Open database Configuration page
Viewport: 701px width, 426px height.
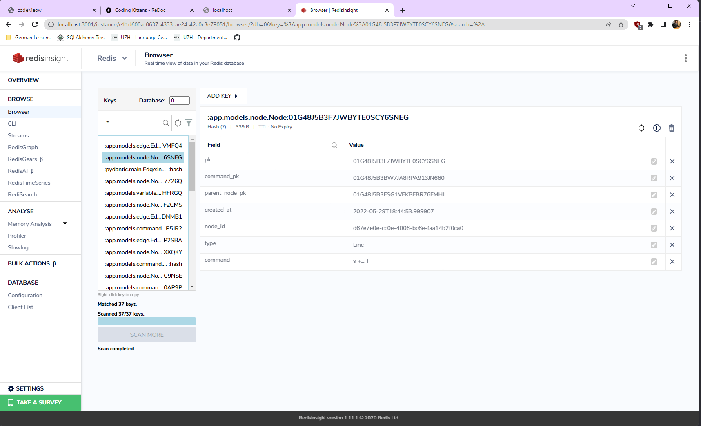25,295
